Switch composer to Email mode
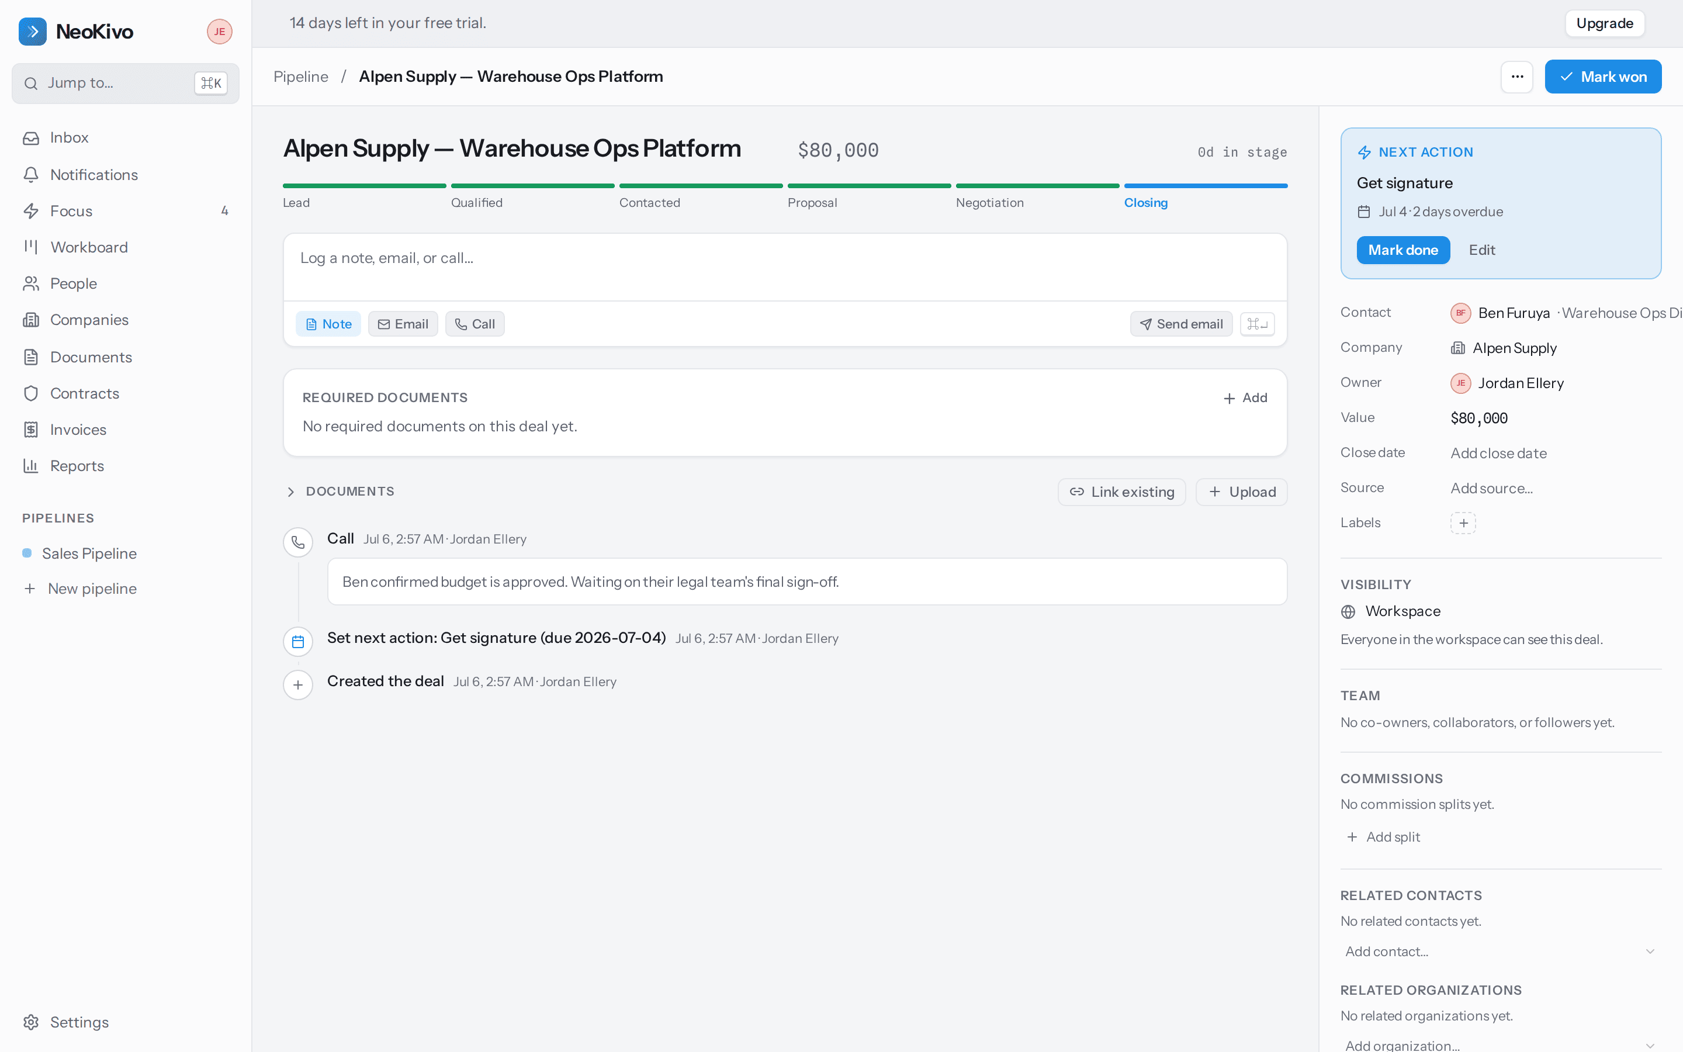Viewport: 1683px width, 1052px height. [x=403, y=324]
